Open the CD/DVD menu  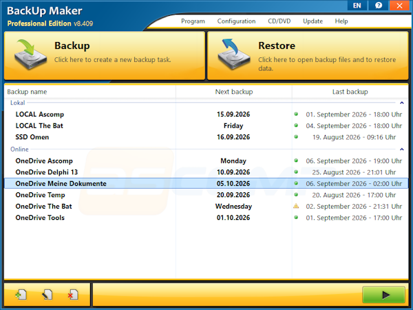279,21
